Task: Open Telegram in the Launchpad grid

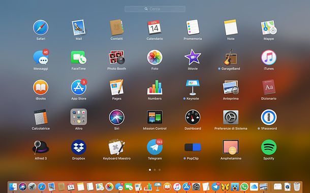Action: tap(155, 147)
